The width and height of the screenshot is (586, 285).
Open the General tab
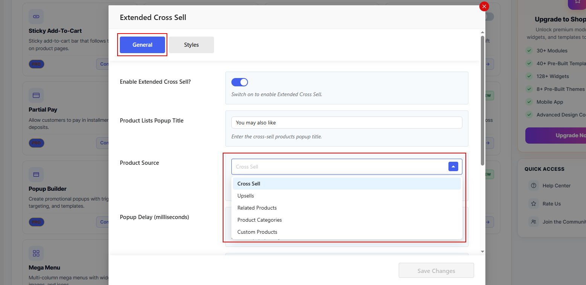[x=142, y=45]
